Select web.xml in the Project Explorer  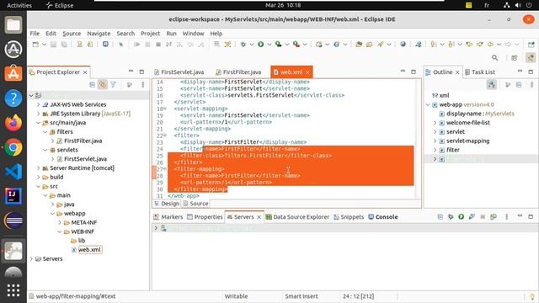[90, 250]
